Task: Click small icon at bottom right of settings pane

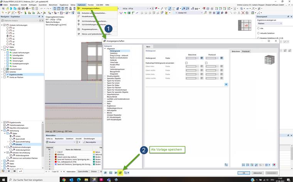Action: (226, 165)
